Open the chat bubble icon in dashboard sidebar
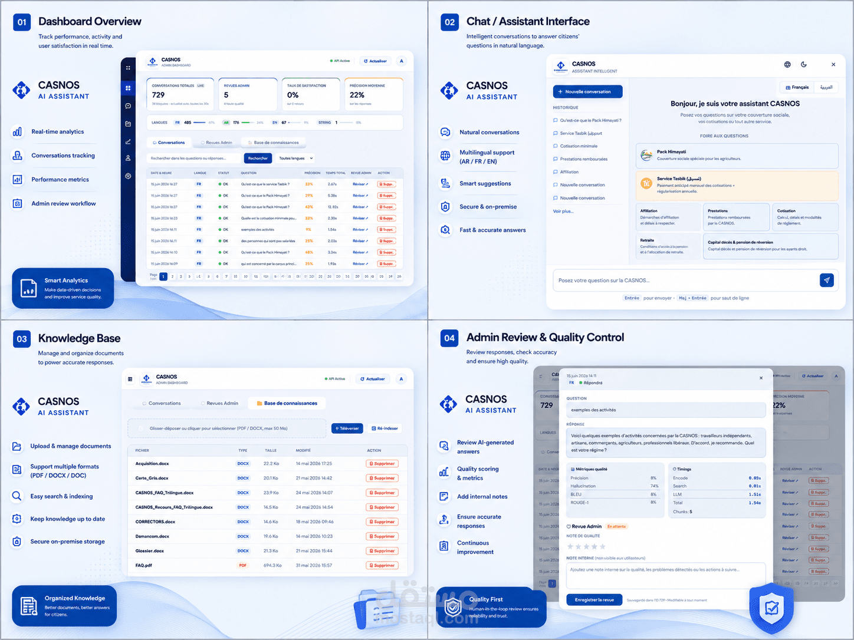The height and width of the screenshot is (640, 854). [x=128, y=106]
